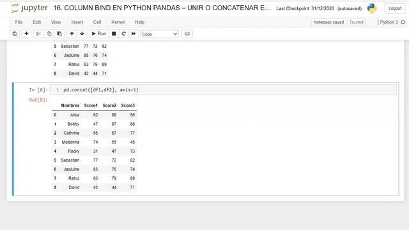This screenshot has height=230, width=409.
Task: Click the Score1 column header
Action: click(x=91, y=105)
